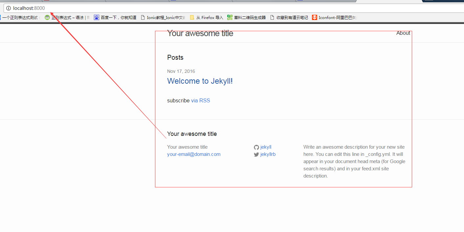Screen dimensions: 464x232
Task: Click the 'Nov 17, 2016' post date
Action: (181, 71)
